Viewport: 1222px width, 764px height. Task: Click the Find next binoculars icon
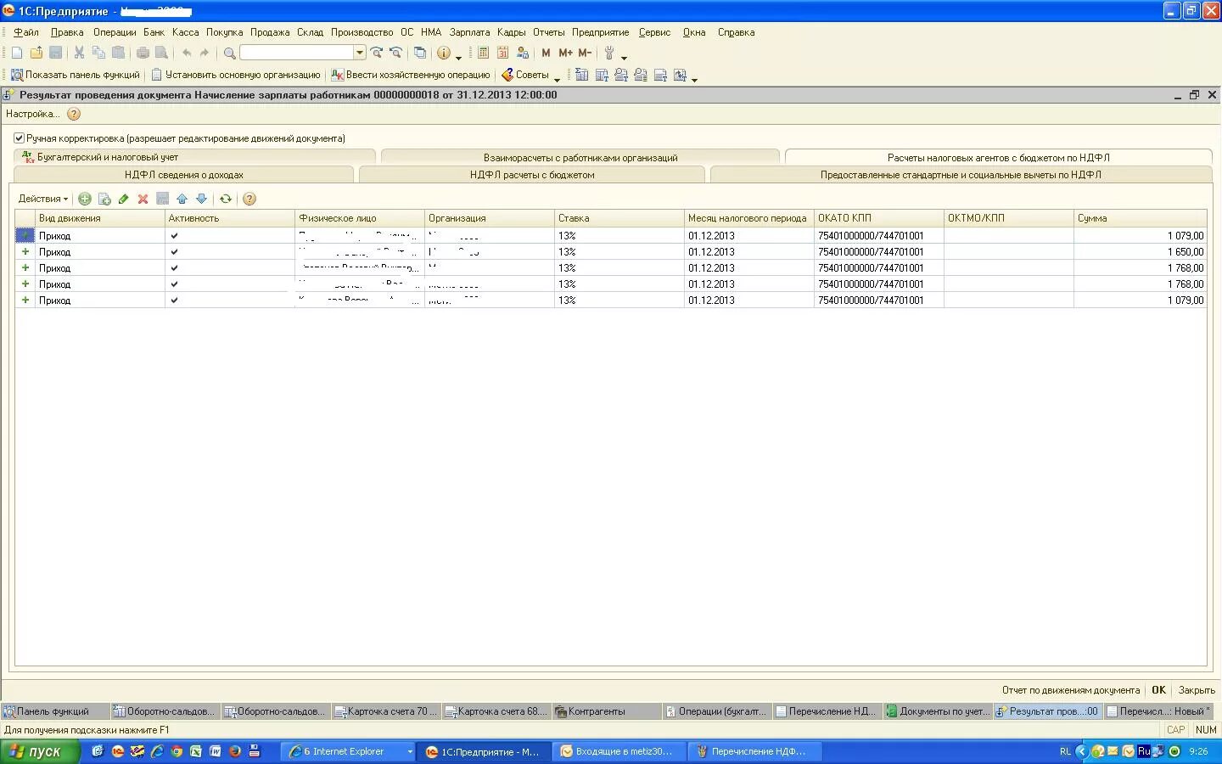[x=377, y=53]
